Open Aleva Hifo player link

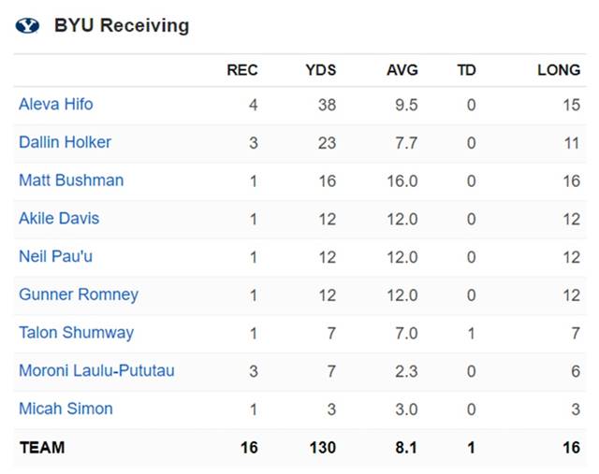pos(56,105)
